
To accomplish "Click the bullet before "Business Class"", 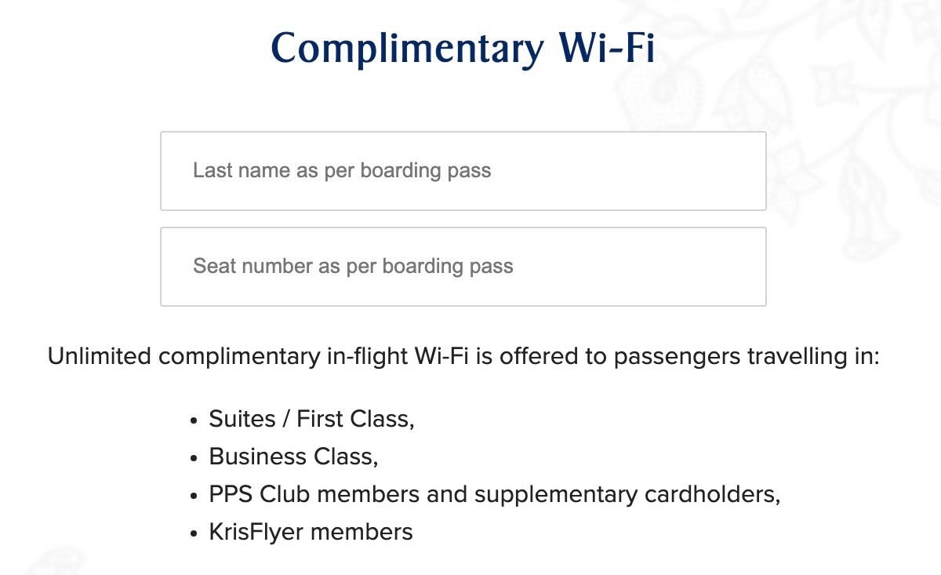I will click(x=194, y=459).
